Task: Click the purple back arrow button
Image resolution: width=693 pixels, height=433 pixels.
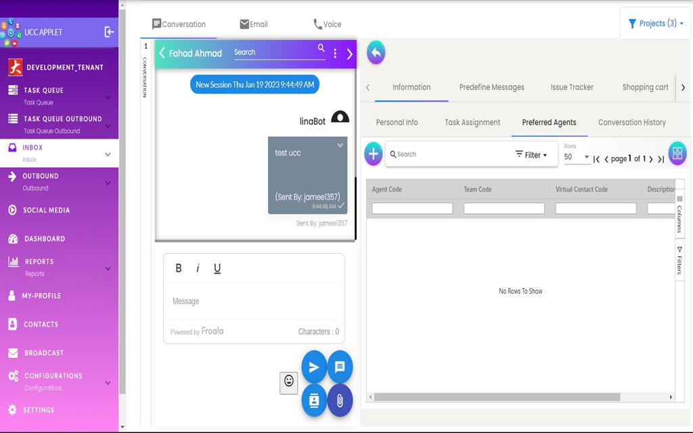Action: coord(376,53)
